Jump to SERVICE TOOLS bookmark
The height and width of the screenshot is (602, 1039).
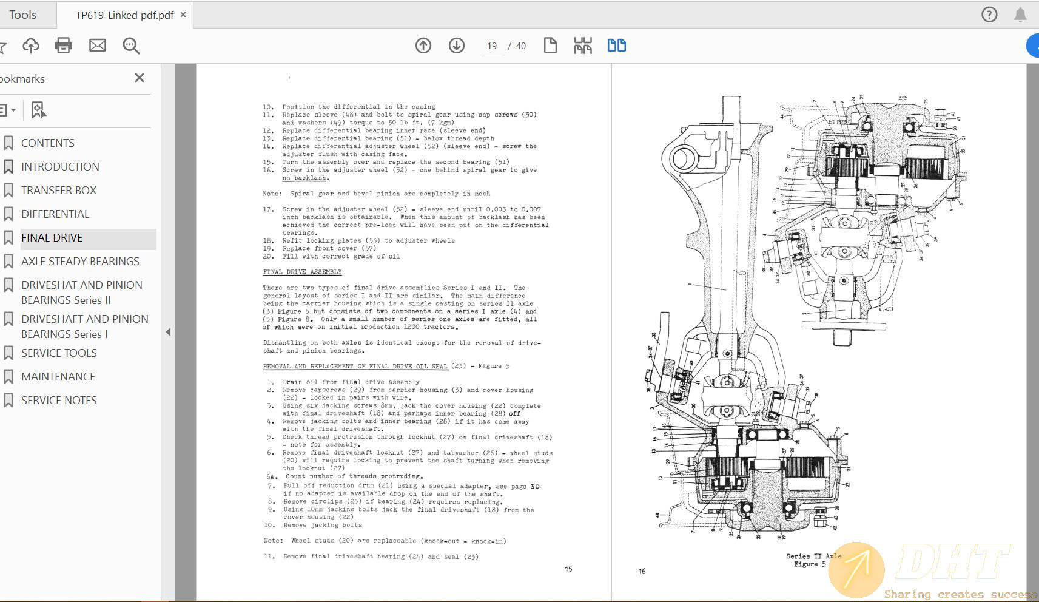[59, 353]
